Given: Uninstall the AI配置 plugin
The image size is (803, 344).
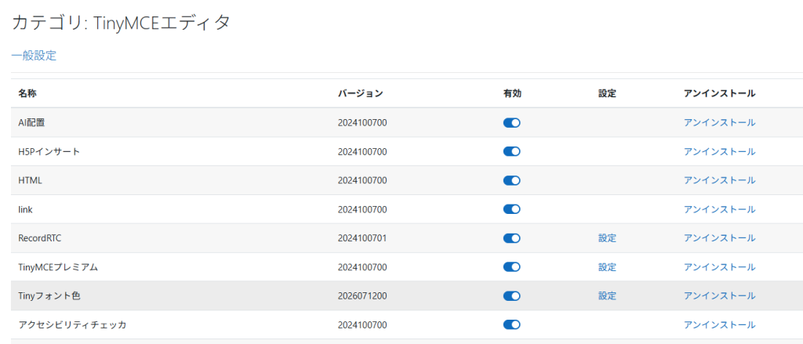Looking at the screenshot, I should [720, 122].
